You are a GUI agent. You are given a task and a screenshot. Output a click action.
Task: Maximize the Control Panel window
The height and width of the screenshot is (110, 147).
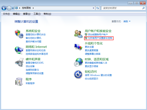(x=137, y=3)
